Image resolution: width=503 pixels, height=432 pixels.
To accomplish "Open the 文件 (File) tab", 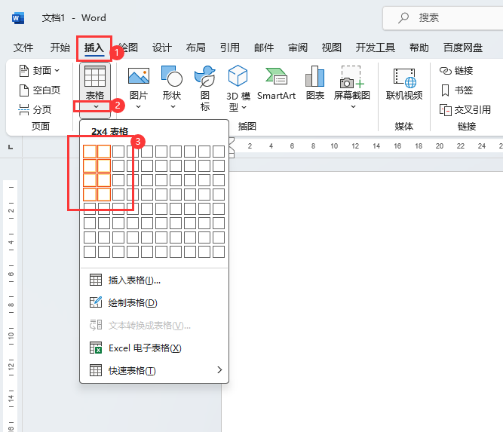I will coord(23,47).
